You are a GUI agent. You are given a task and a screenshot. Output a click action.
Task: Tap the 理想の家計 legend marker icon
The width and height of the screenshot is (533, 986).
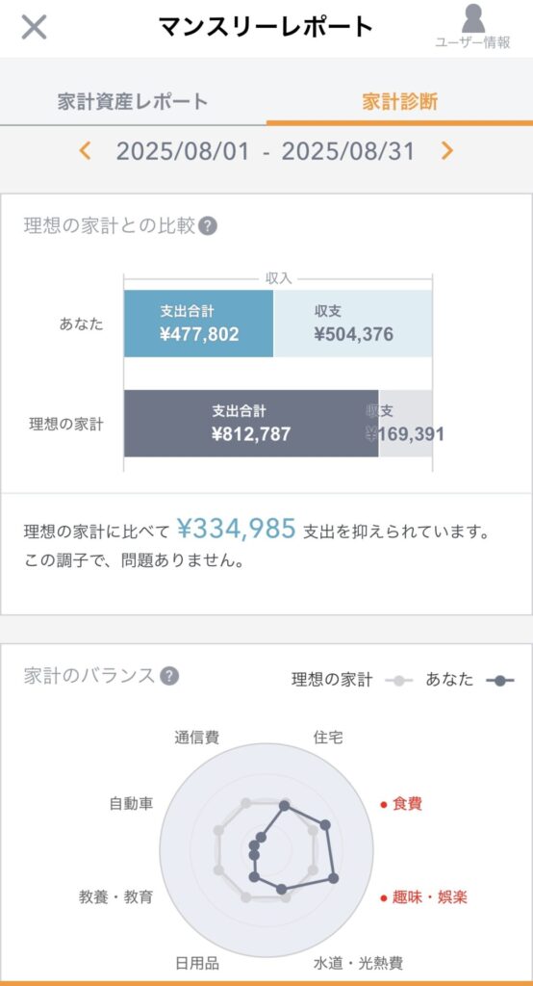(x=399, y=681)
